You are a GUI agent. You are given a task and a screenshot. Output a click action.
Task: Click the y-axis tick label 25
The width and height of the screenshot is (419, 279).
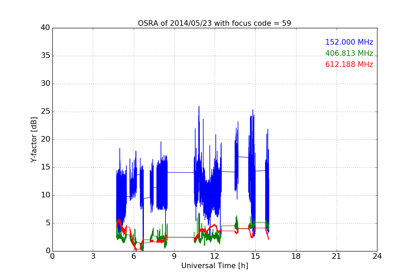(45, 112)
